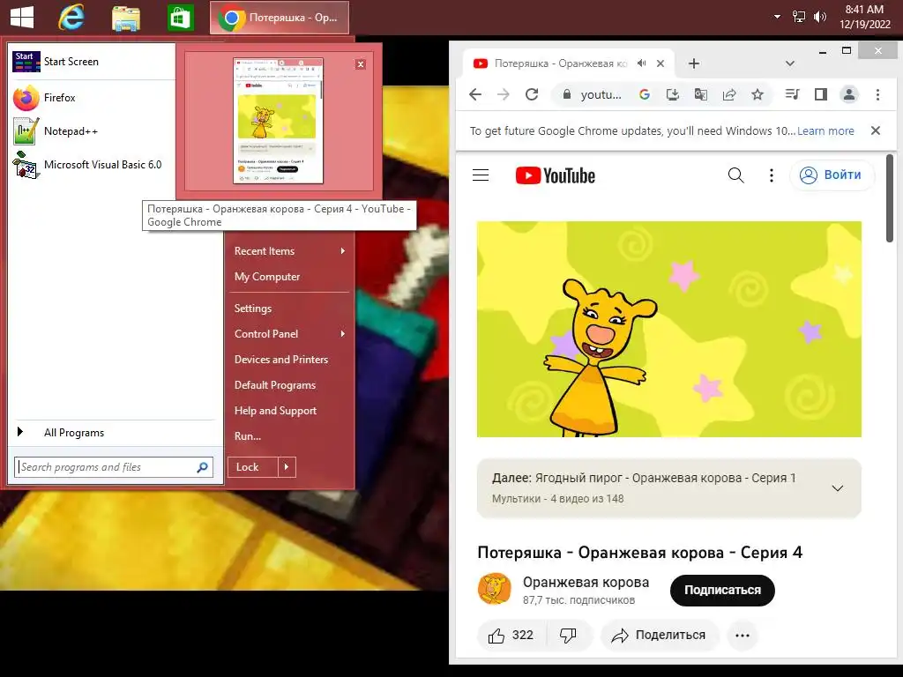
Task: Launch Firefox from the start menu
Action: click(92, 98)
